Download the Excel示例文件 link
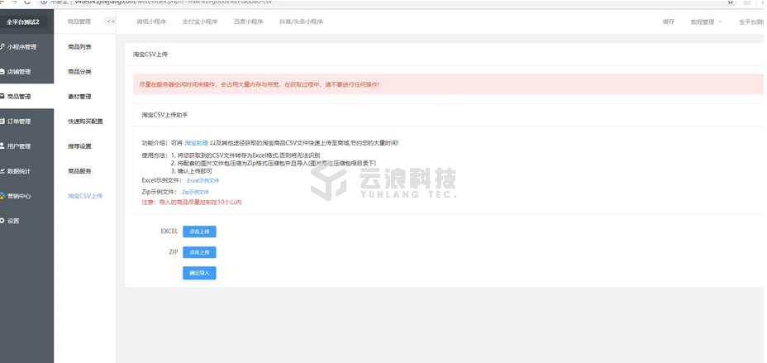 [x=202, y=179]
